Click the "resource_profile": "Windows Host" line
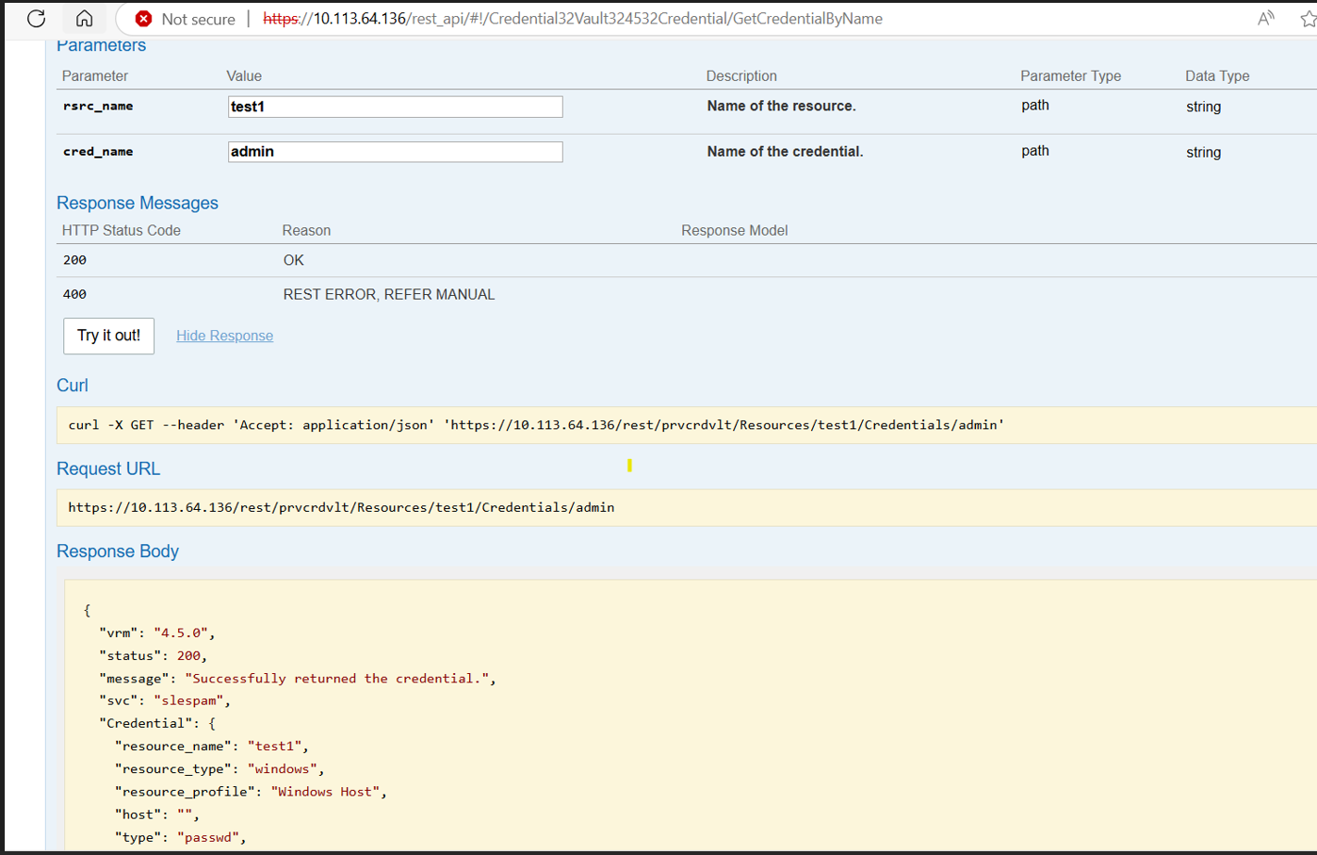The width and height of the screenshot is (1317, 855). pos(251,792)
